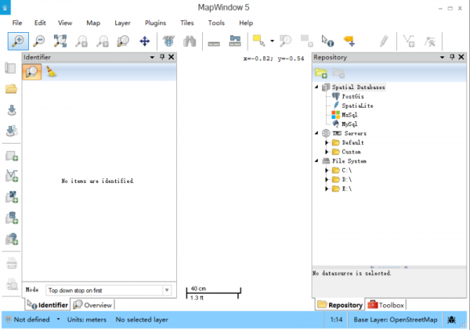The height and width of the screenshot is (330, 470).
Task: Click the Add WMS globe layer icon
Action: [x=12, y=239]
